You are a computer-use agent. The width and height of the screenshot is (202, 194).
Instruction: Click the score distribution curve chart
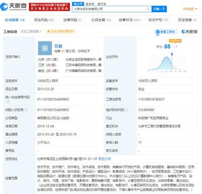pos(167,63)
